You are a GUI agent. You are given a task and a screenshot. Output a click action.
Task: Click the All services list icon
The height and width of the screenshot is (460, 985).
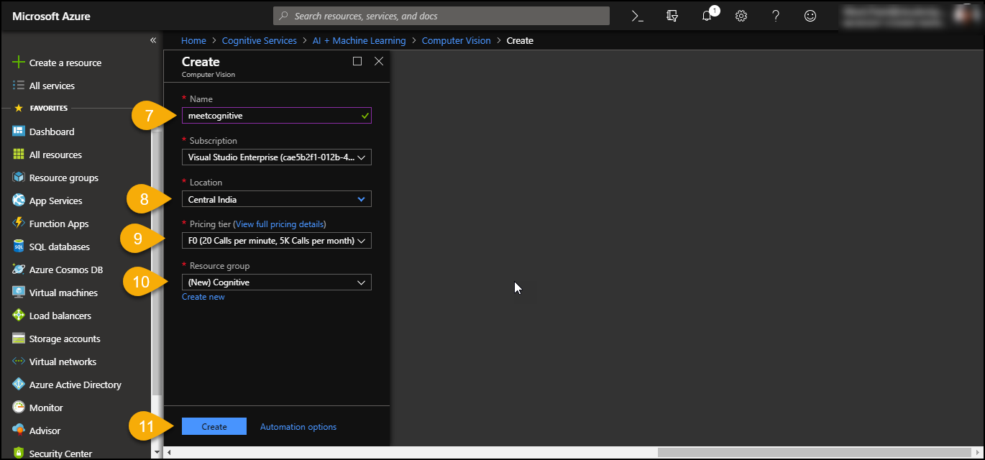click(19, 86)
